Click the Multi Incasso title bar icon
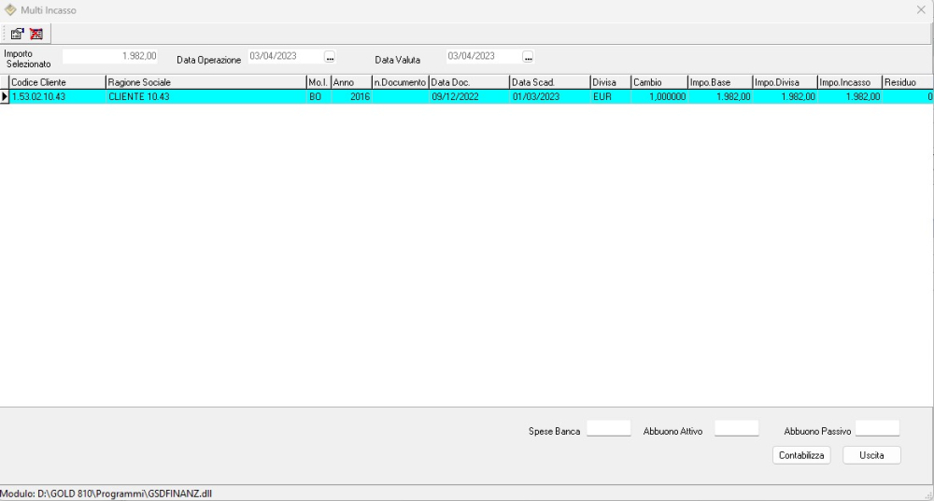 point(11,9)
